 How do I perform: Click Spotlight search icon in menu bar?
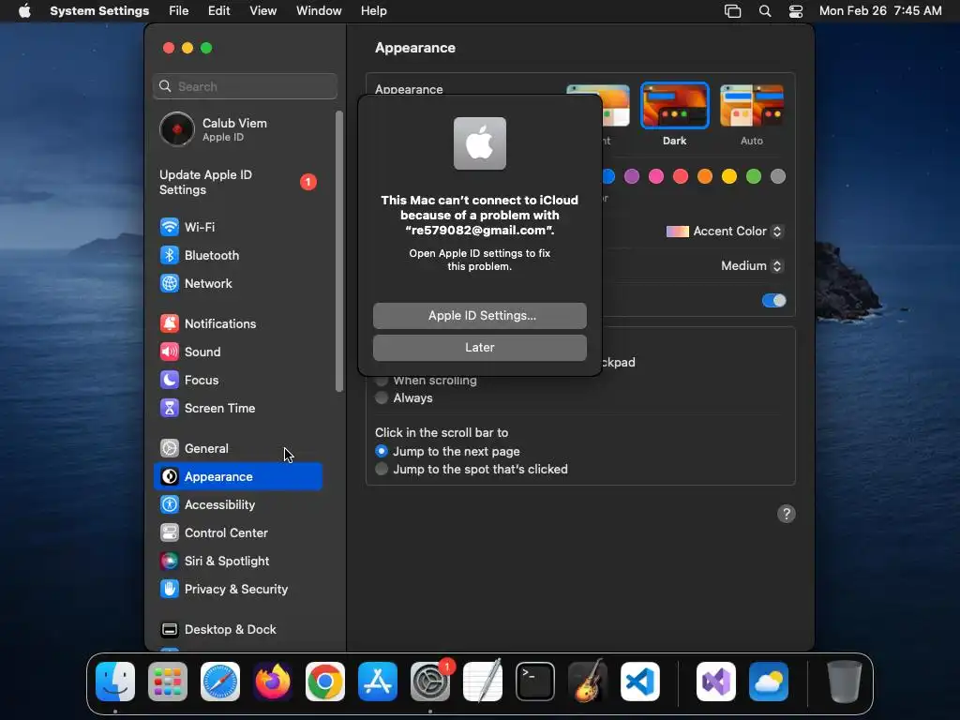pos(765,11)
